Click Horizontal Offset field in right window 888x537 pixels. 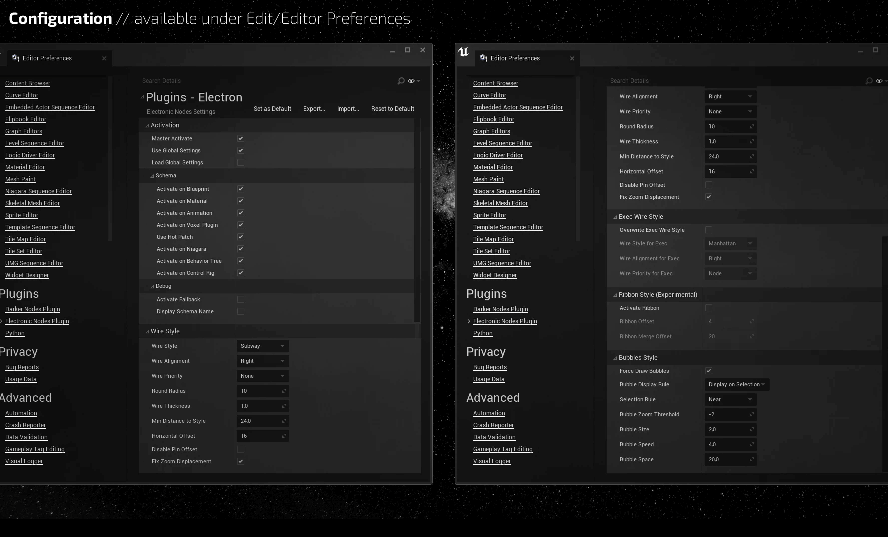pos(731,171)
